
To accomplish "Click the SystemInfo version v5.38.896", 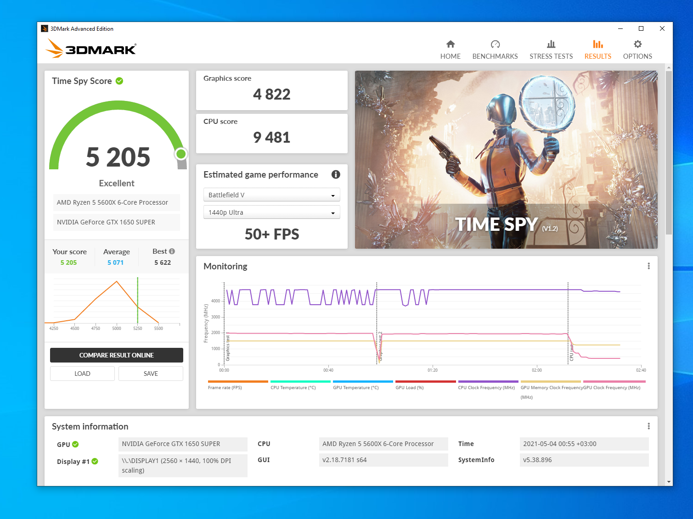I will point(584,460).
